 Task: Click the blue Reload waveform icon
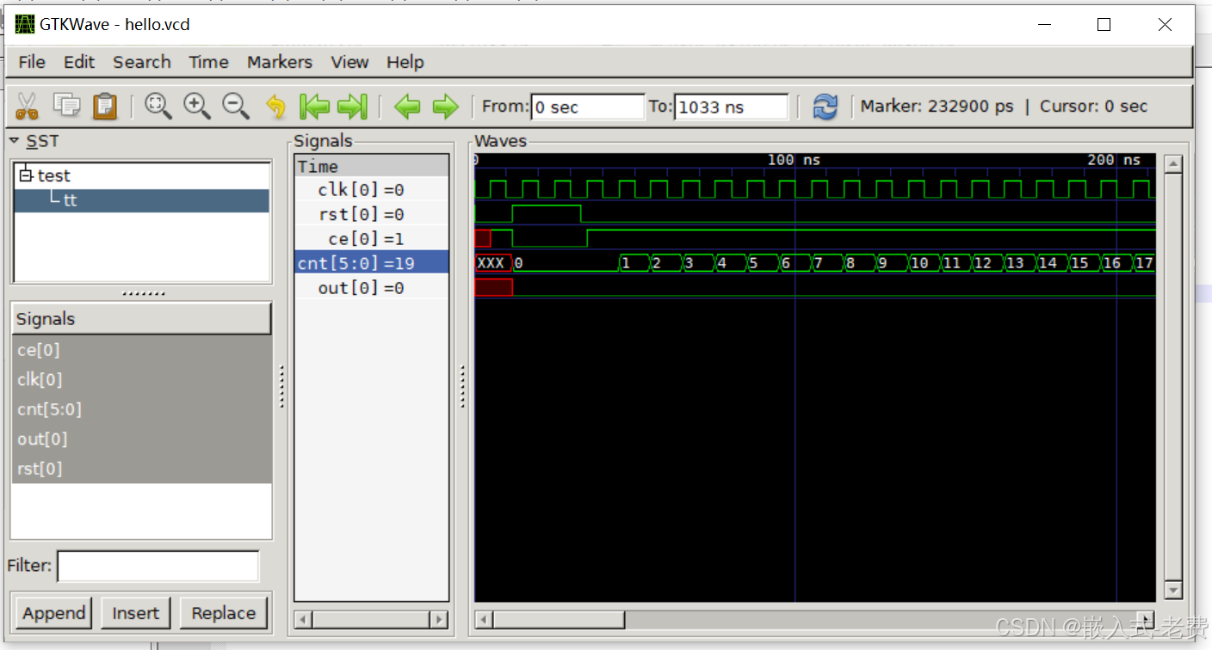(x=825, y=107)
